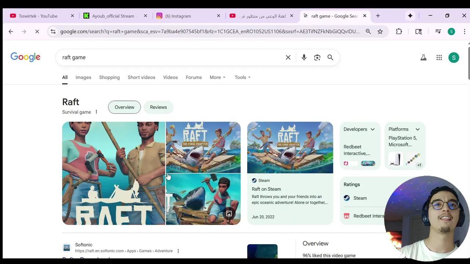The width and height of the screenshot is (470, 264).
Task: View site information for the address bar
Action: (x=53, y=32)
